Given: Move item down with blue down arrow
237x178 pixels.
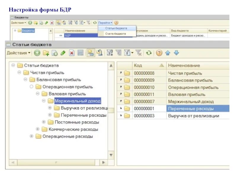Looking at the screenshot, I should [176, 53].
